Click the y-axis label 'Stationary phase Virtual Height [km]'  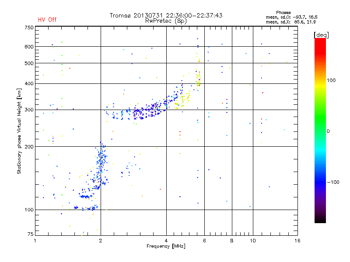tap(19, 131)
